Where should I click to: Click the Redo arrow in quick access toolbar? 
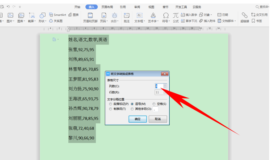pos(14,7)
